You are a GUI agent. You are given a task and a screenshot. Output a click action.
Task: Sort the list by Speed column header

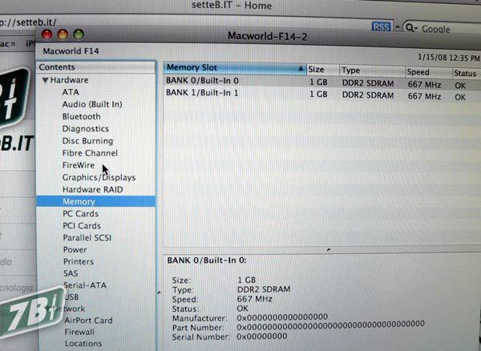pyautogui.click(x=423, y=71)
